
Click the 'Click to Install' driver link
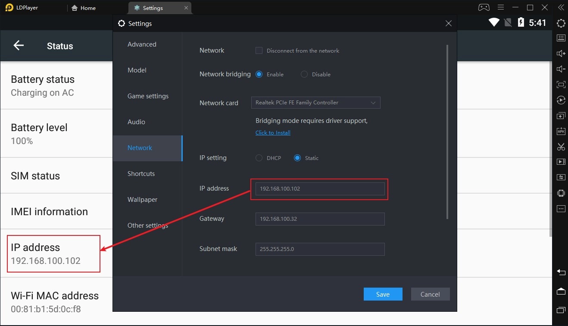tap(273, 133)
